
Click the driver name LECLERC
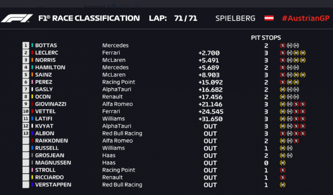47,53
